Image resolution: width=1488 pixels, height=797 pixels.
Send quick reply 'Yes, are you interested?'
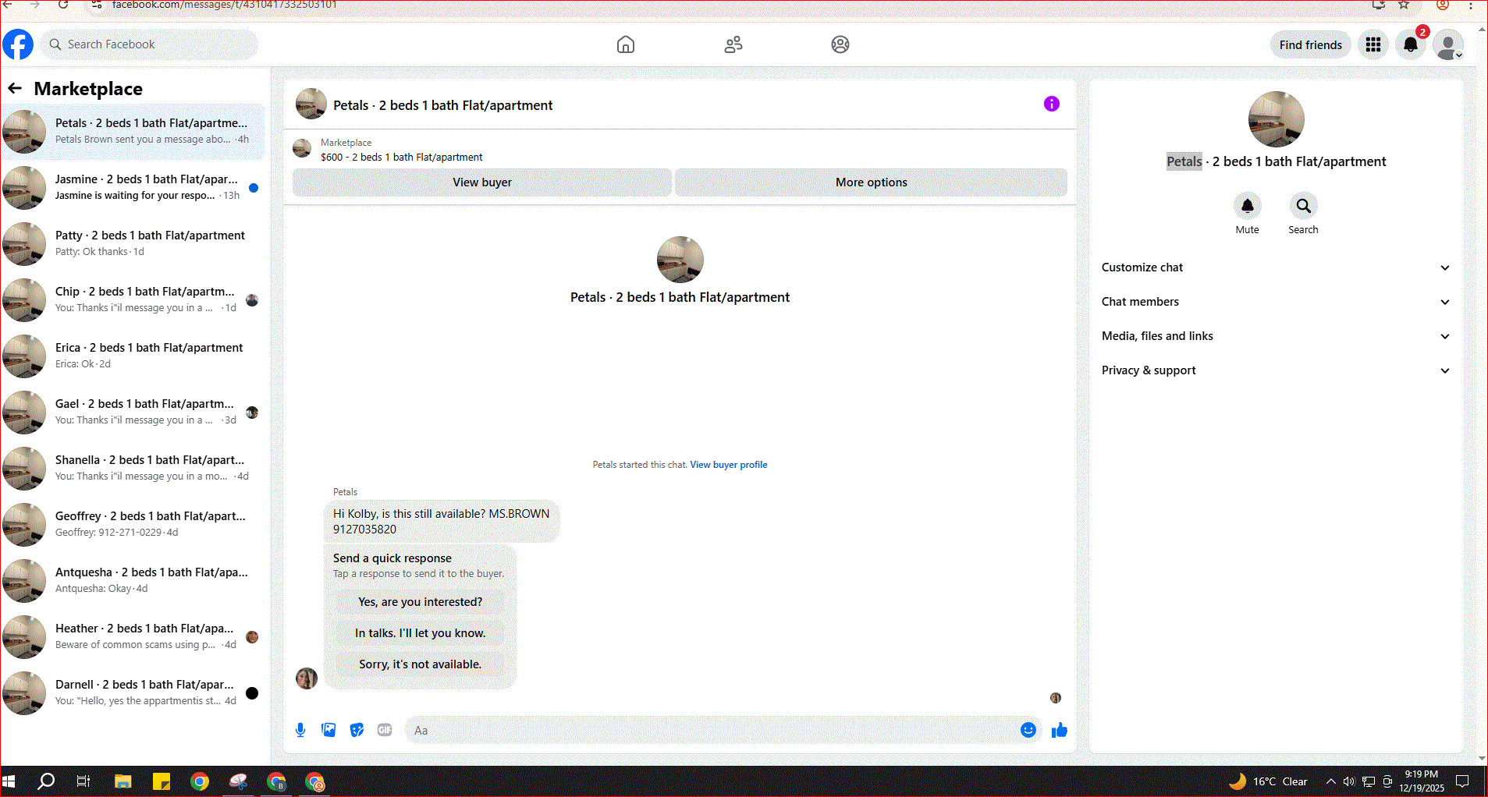pos(420,602)
